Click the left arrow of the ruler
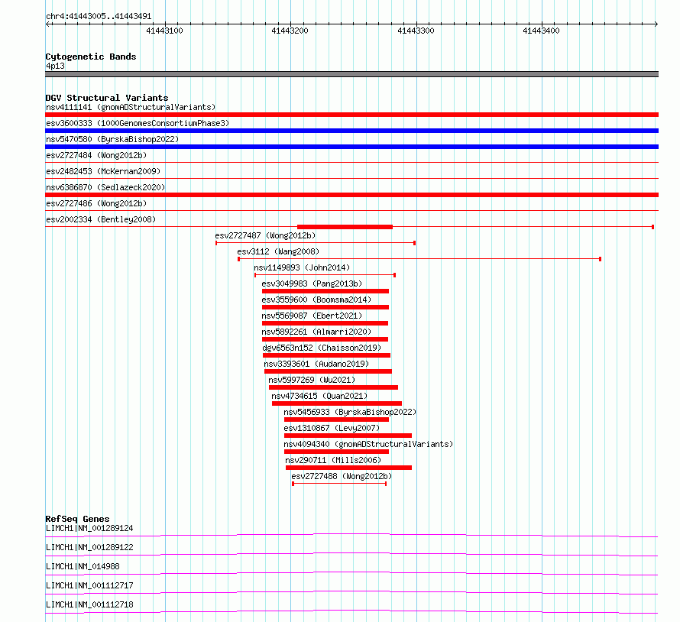This screenshot has width=680, height=622. click(x=47, y=24)
